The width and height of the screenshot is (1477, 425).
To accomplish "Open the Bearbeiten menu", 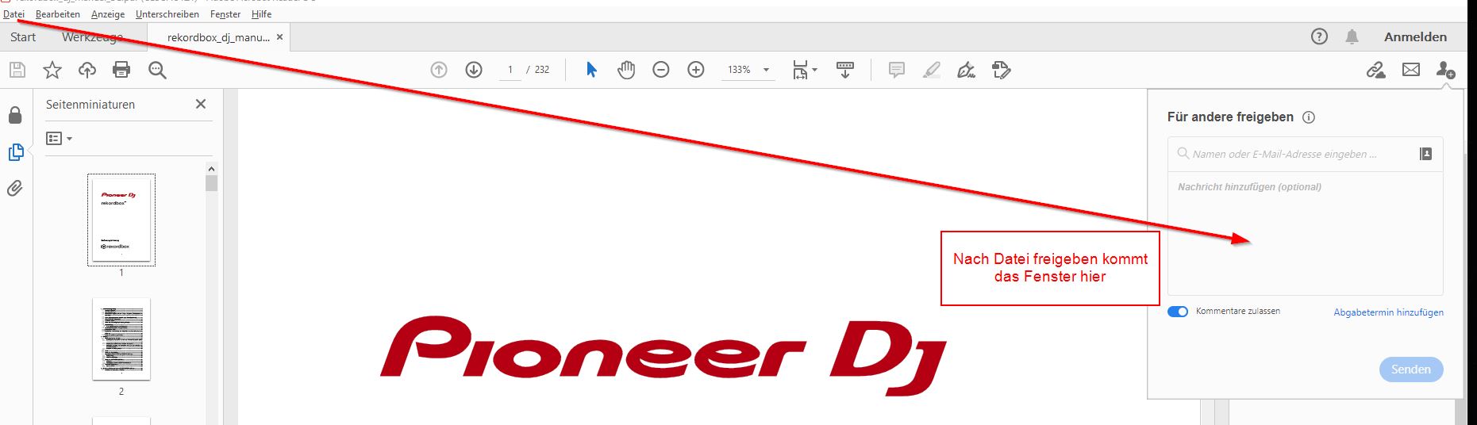I will coord(58,14).
